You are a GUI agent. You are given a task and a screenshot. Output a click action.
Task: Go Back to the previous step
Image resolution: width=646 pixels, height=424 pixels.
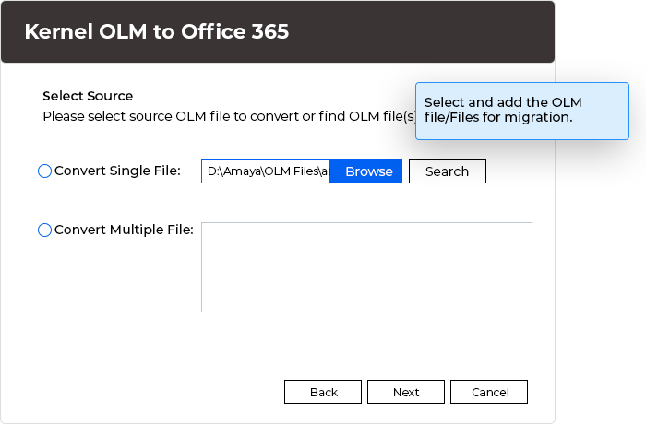(323, 392)
